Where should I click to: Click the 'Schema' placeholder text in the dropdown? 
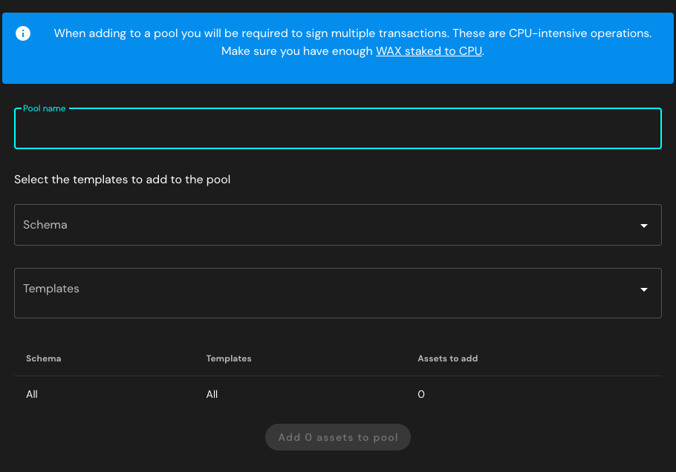(x=45, y=225)
